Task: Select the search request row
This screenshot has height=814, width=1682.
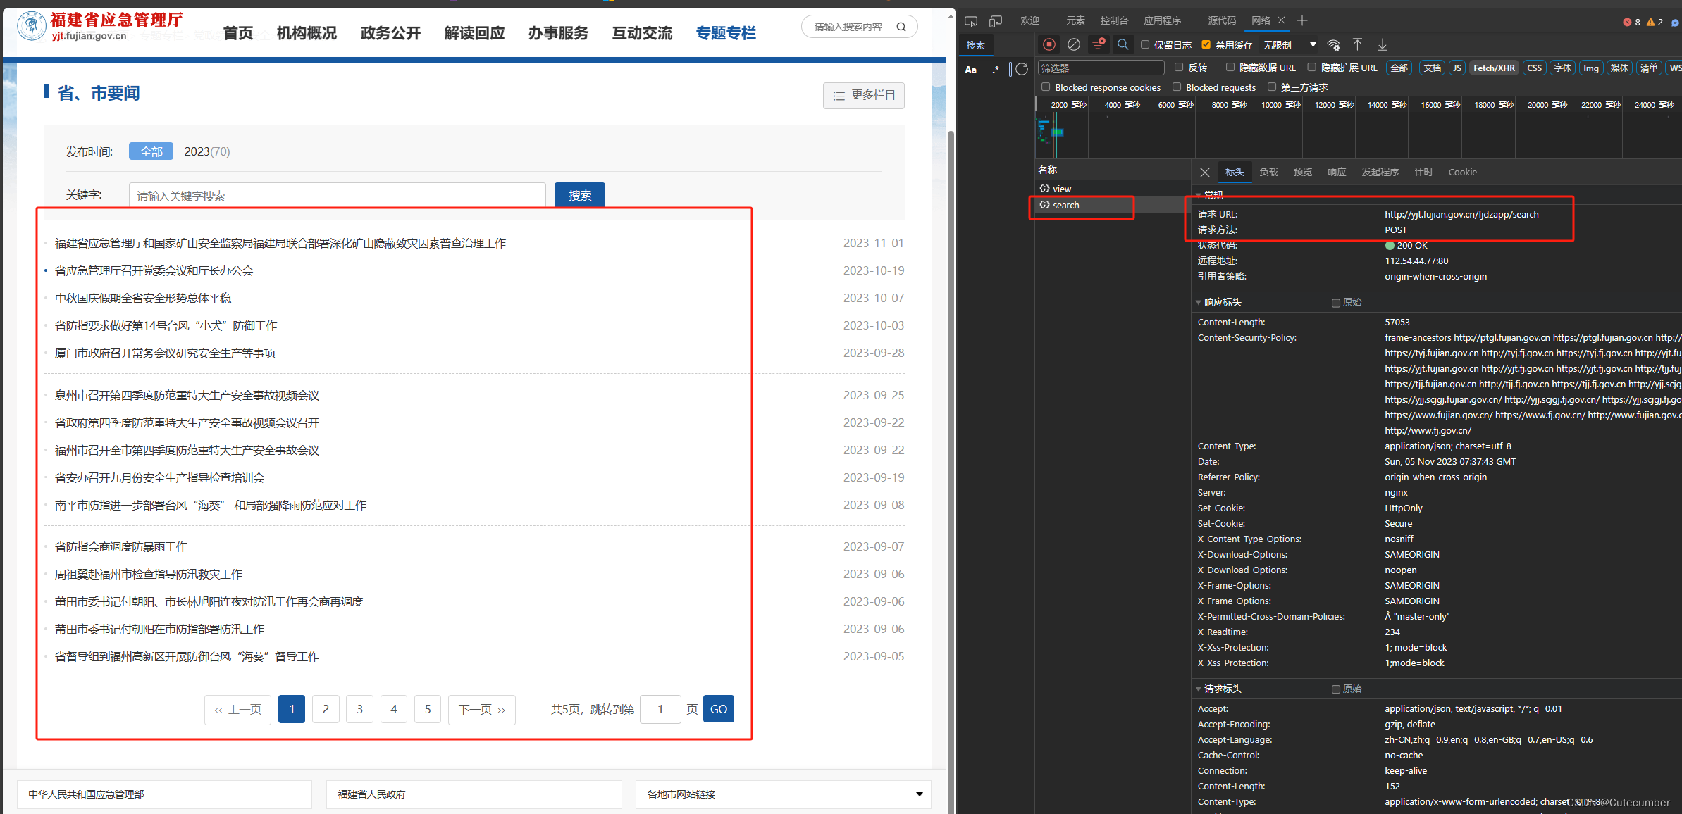Action: coord(1113,205)
